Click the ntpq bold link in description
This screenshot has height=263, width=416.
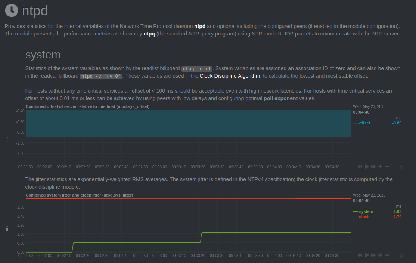[x=149, y=34]
